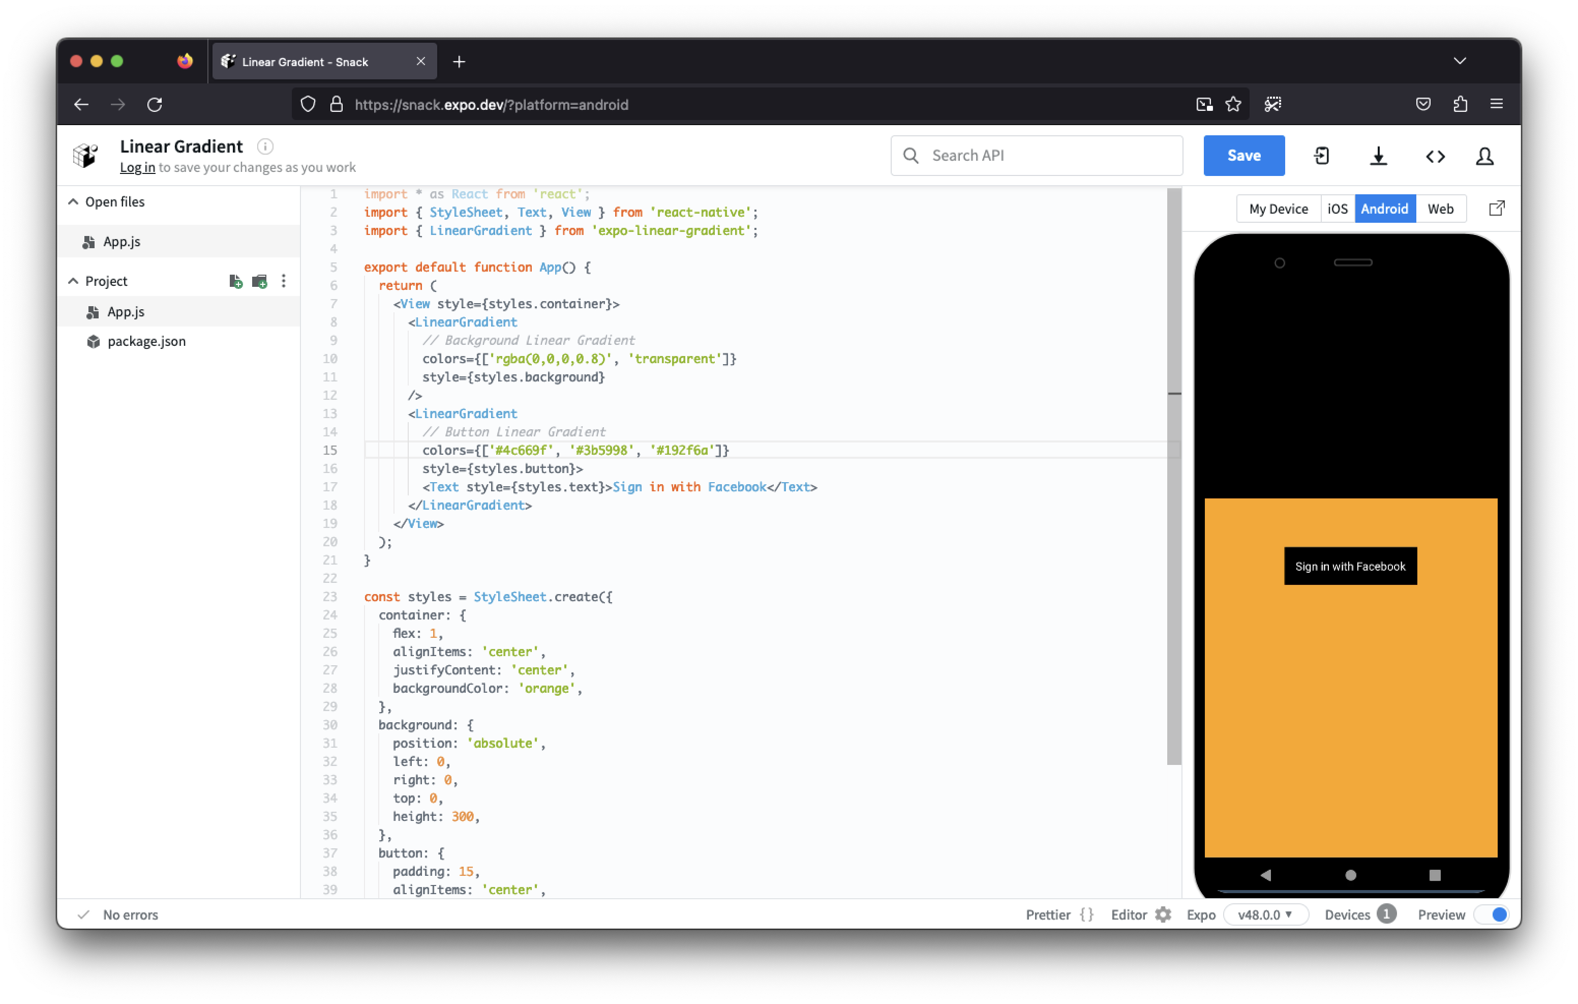The width and height of the screenshot is (1578, 1004).
Task: Open the Expo v48.0.0 version dropdown
Action: (1265, 914)
